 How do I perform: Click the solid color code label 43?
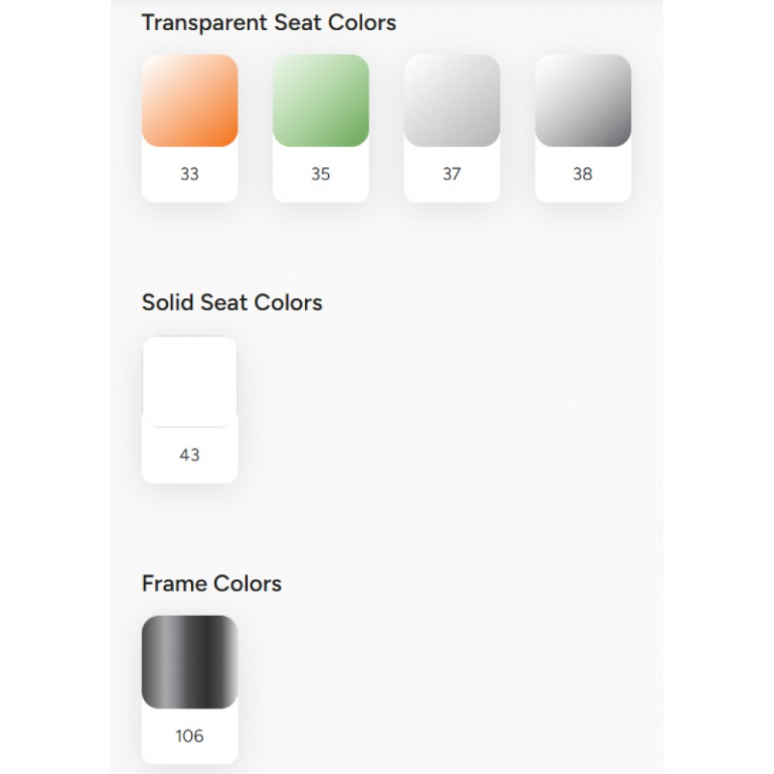pos(190,455)
